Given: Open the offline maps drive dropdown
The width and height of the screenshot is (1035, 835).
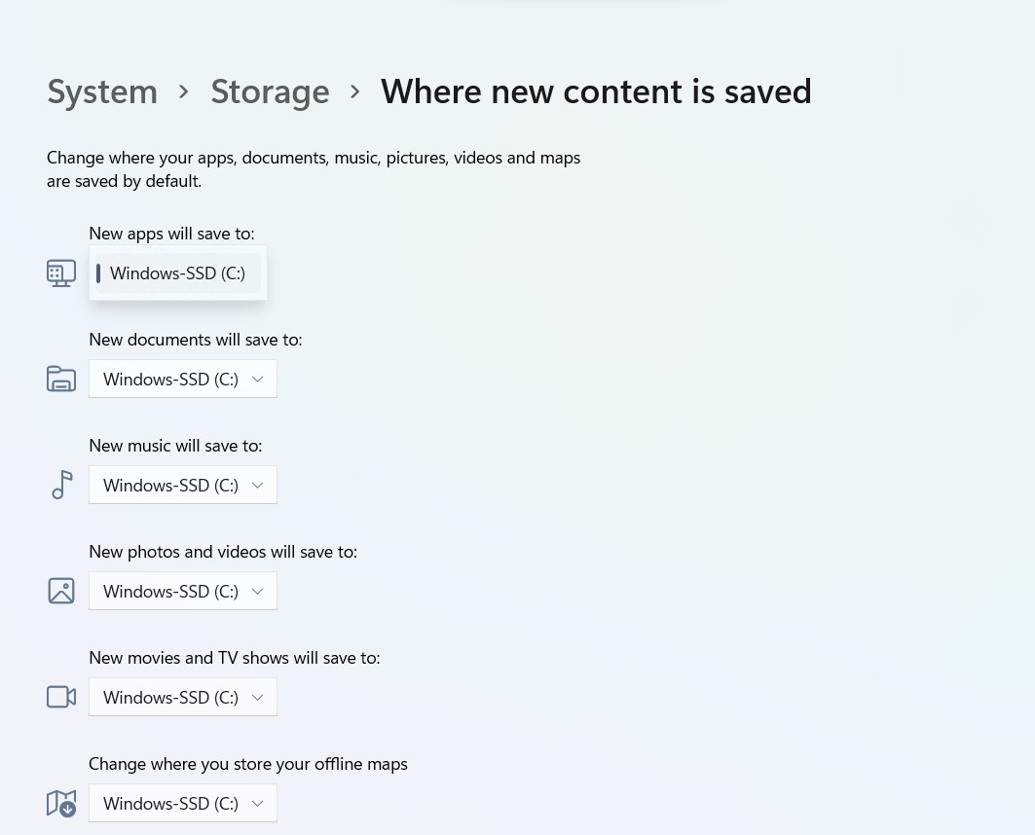Looking at the screenshot, I should (183, 803).
